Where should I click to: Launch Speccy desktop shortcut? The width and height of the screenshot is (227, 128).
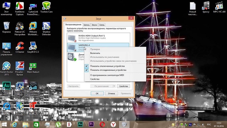click(x=206, y=7)
